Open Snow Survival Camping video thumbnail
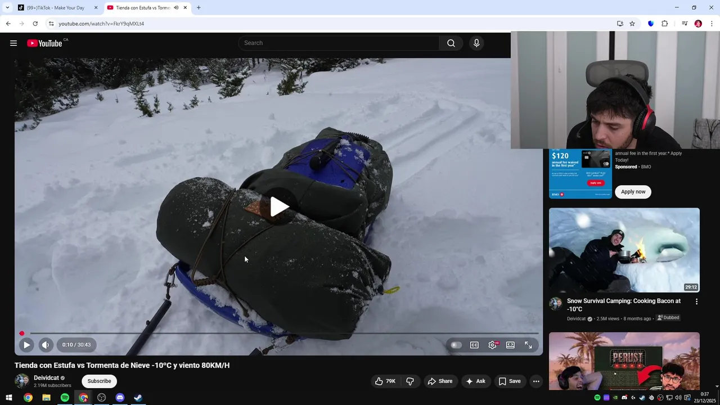Viewport: 720px width, 405px height. point(624,250)
